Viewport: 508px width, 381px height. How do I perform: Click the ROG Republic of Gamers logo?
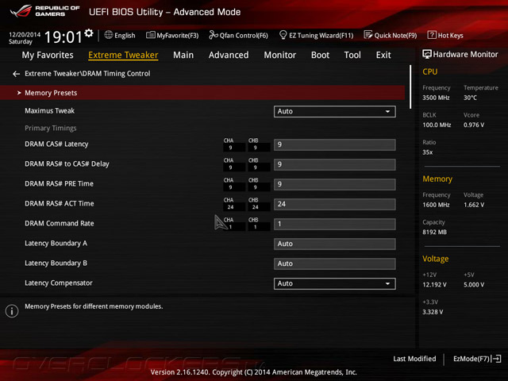click(x=44, y=10)
